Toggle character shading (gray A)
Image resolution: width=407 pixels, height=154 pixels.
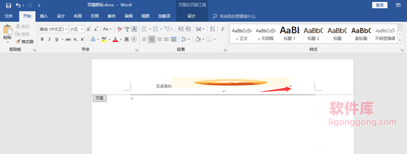(127, 39)
